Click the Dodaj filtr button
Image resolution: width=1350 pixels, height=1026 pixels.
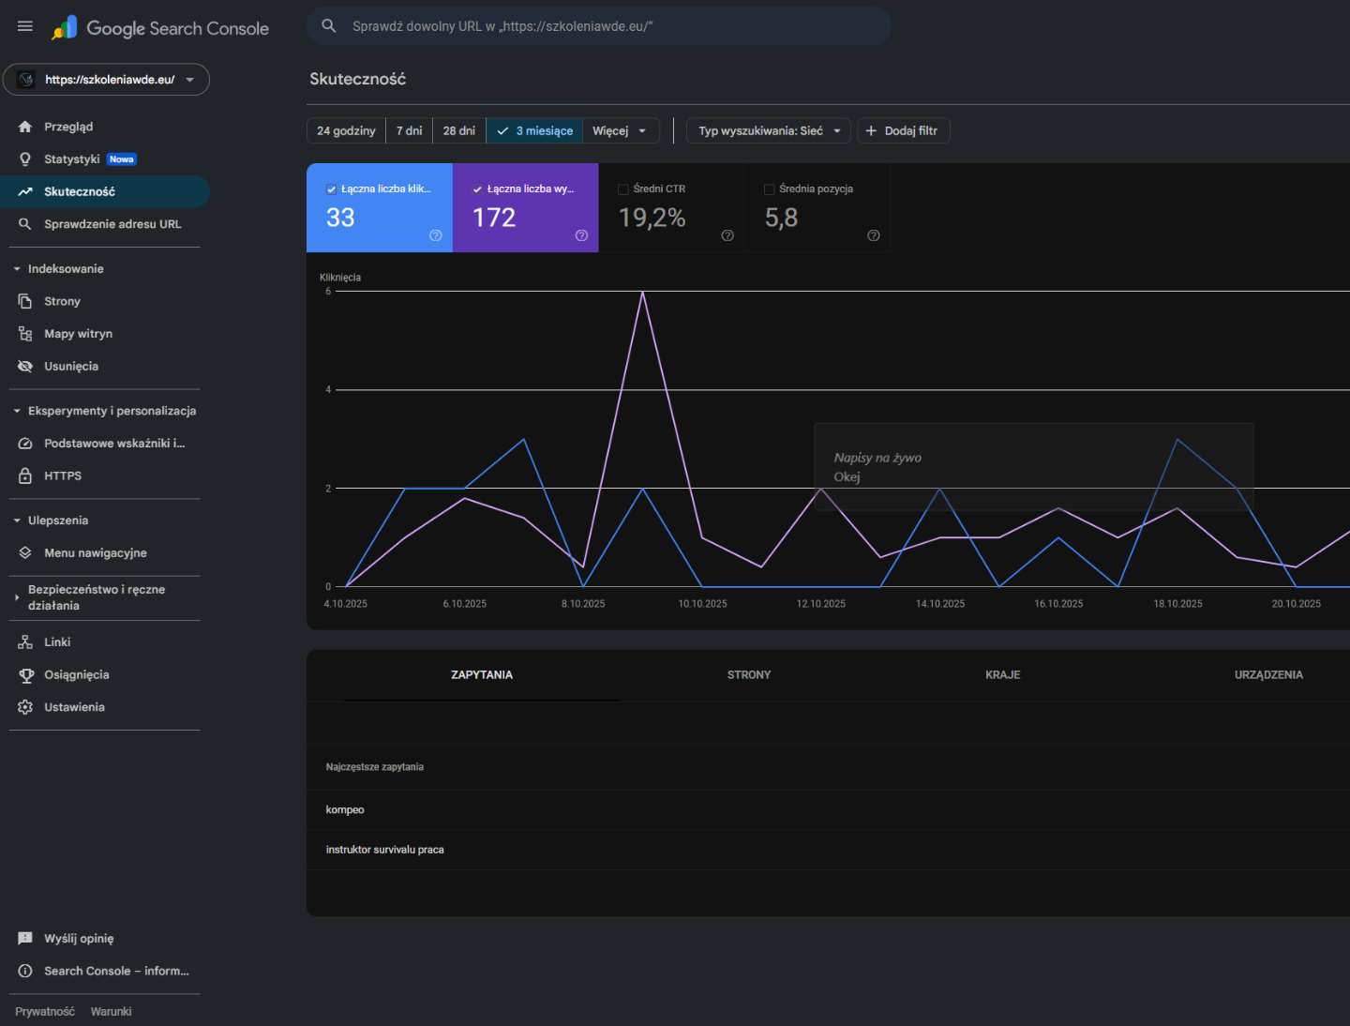(903, 131)
